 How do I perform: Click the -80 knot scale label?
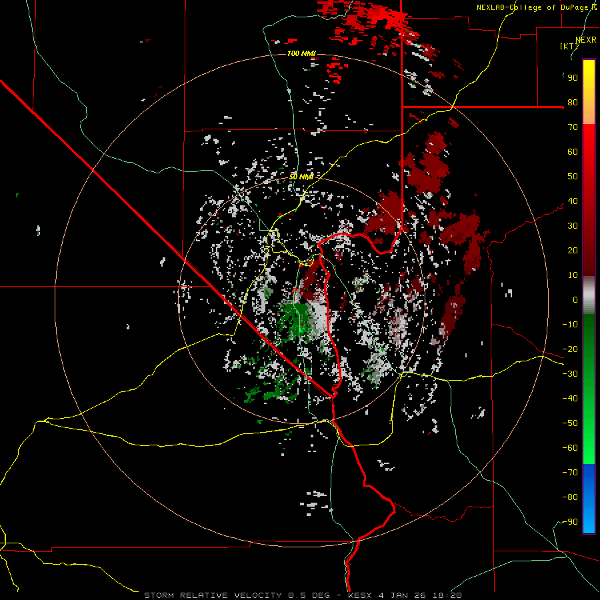pos(570,497)
